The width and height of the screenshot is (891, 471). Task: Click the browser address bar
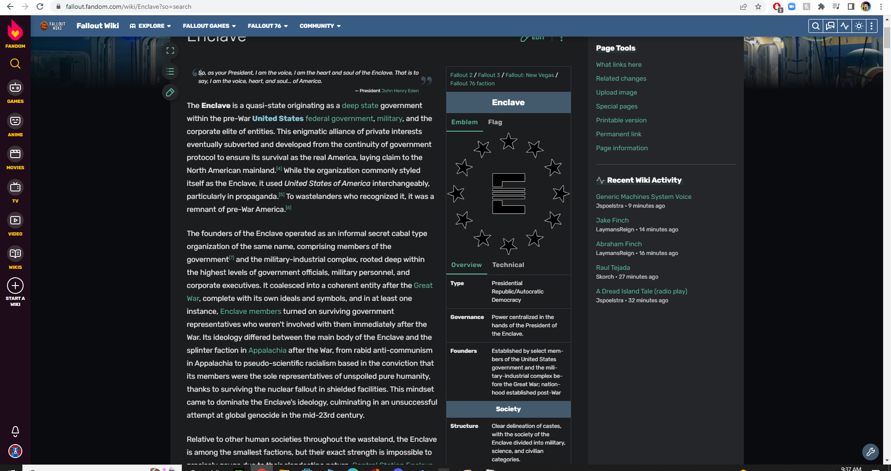(x=394, y=6)
